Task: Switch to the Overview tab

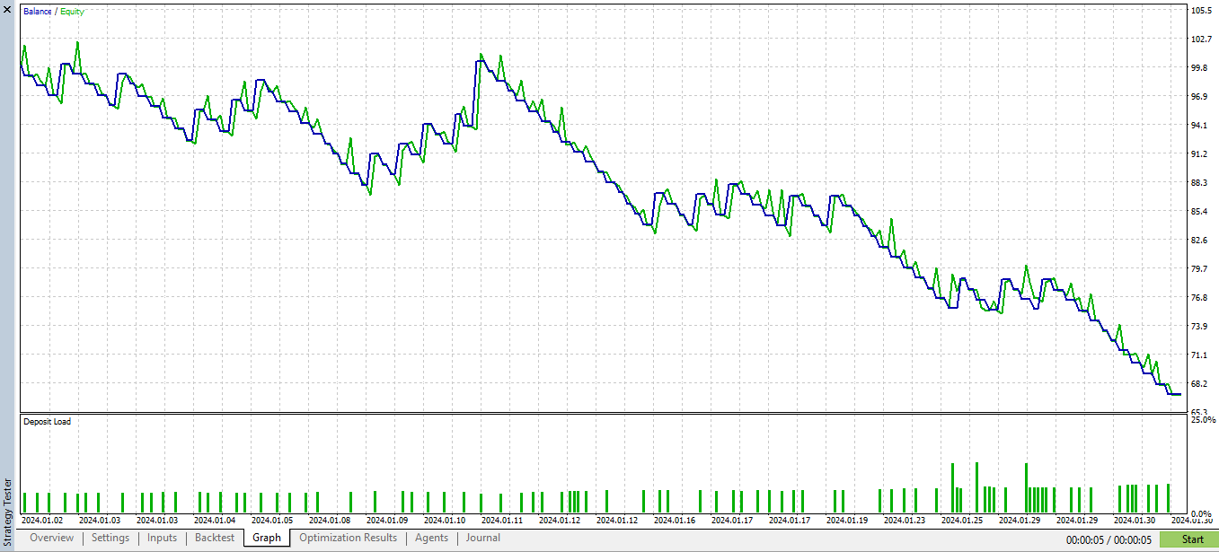Action: (x=50, y=538)
